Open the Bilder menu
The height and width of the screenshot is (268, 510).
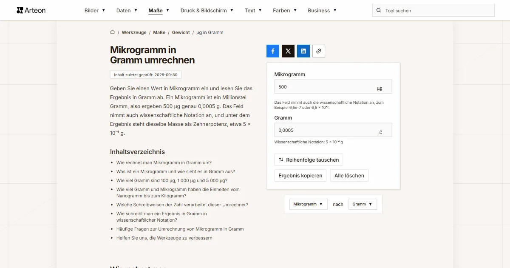click(95, 11)
